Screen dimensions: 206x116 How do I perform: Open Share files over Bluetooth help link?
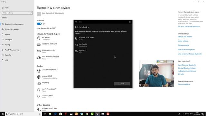[x=187, y=65]
